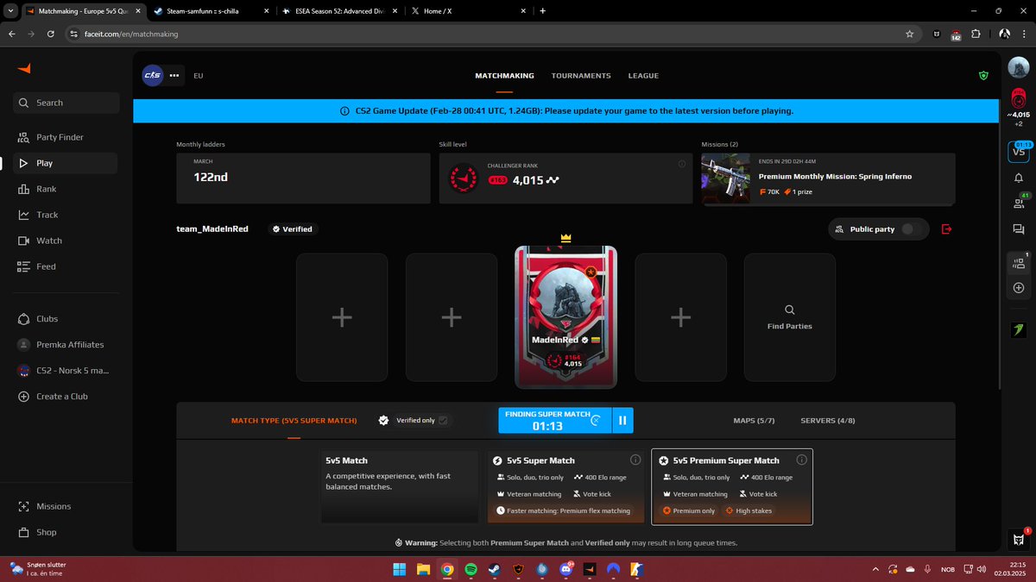Open the bottom right icon with the red 1 badge

click(x=1020, y=539)
